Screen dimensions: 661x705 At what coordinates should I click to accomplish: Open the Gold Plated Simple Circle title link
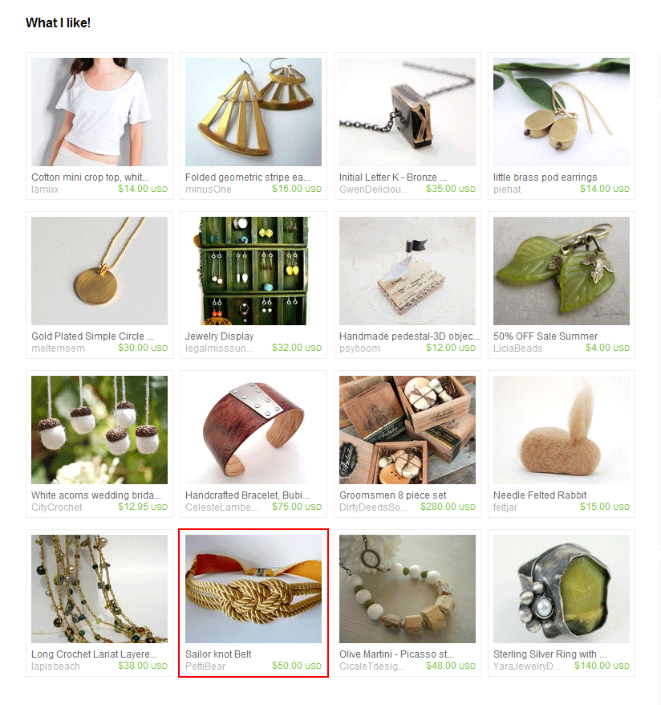[92, 336]
